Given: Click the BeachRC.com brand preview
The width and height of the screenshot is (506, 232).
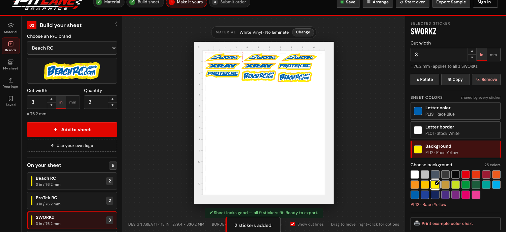Looking at the screenshot, I should coord(72,71).
